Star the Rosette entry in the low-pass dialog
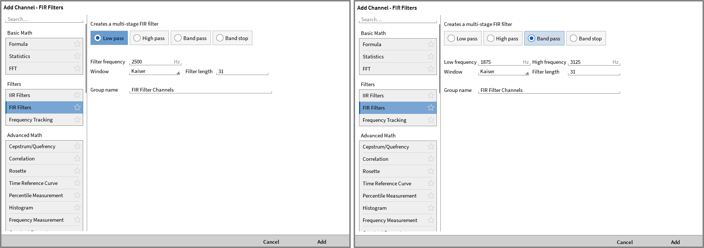704x248 pixels. click(x=77, y=171)
